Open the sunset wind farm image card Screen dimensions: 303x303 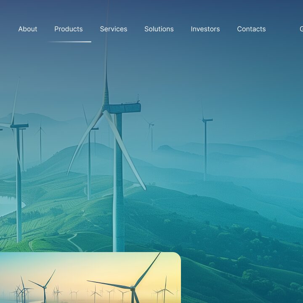(90, 278)
